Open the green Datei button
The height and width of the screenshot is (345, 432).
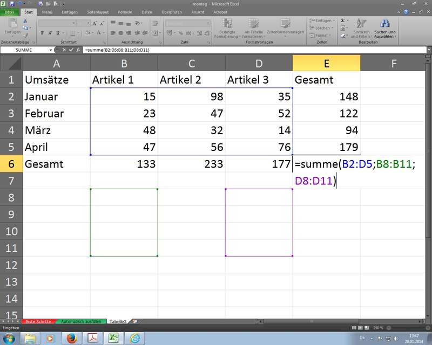coord(10,11)
